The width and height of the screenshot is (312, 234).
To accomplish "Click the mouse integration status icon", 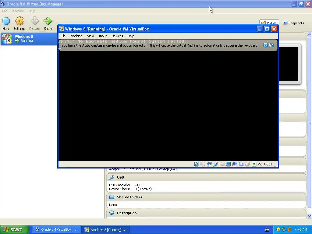I will (x=247, y=164).
